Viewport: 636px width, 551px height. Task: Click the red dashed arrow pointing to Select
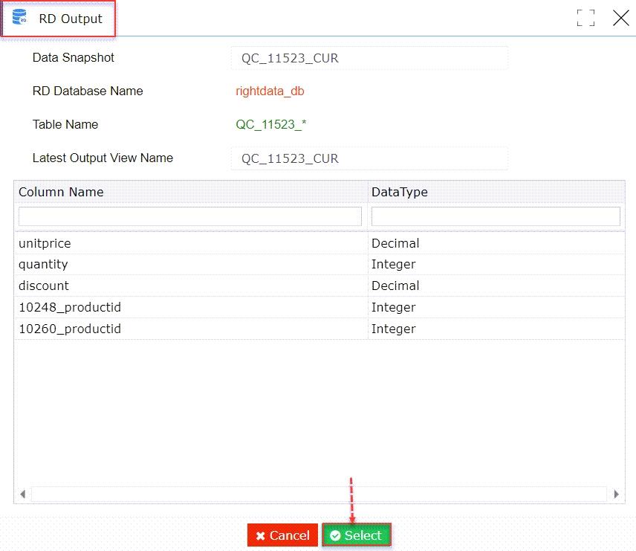353,498
